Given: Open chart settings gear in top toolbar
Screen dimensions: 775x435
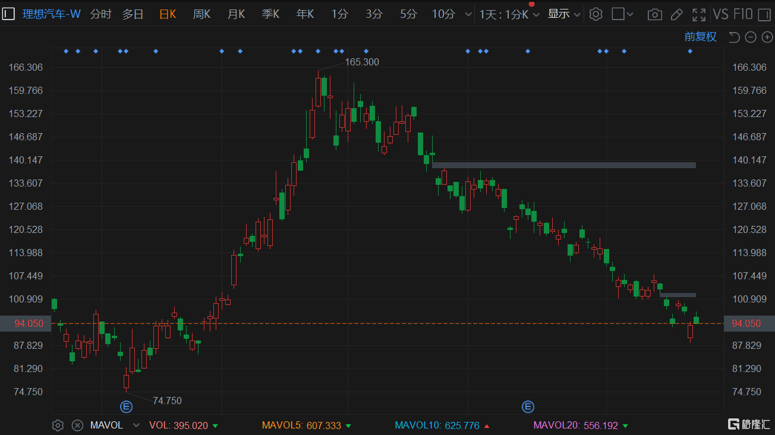Looking at the screenshot, I should pyautogui.click(x=596, y=14).
